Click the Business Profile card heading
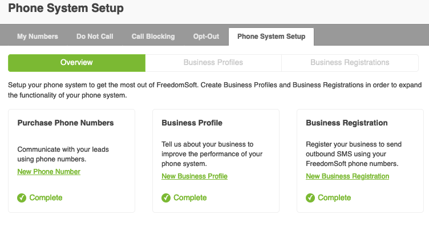 coord(192,123)
